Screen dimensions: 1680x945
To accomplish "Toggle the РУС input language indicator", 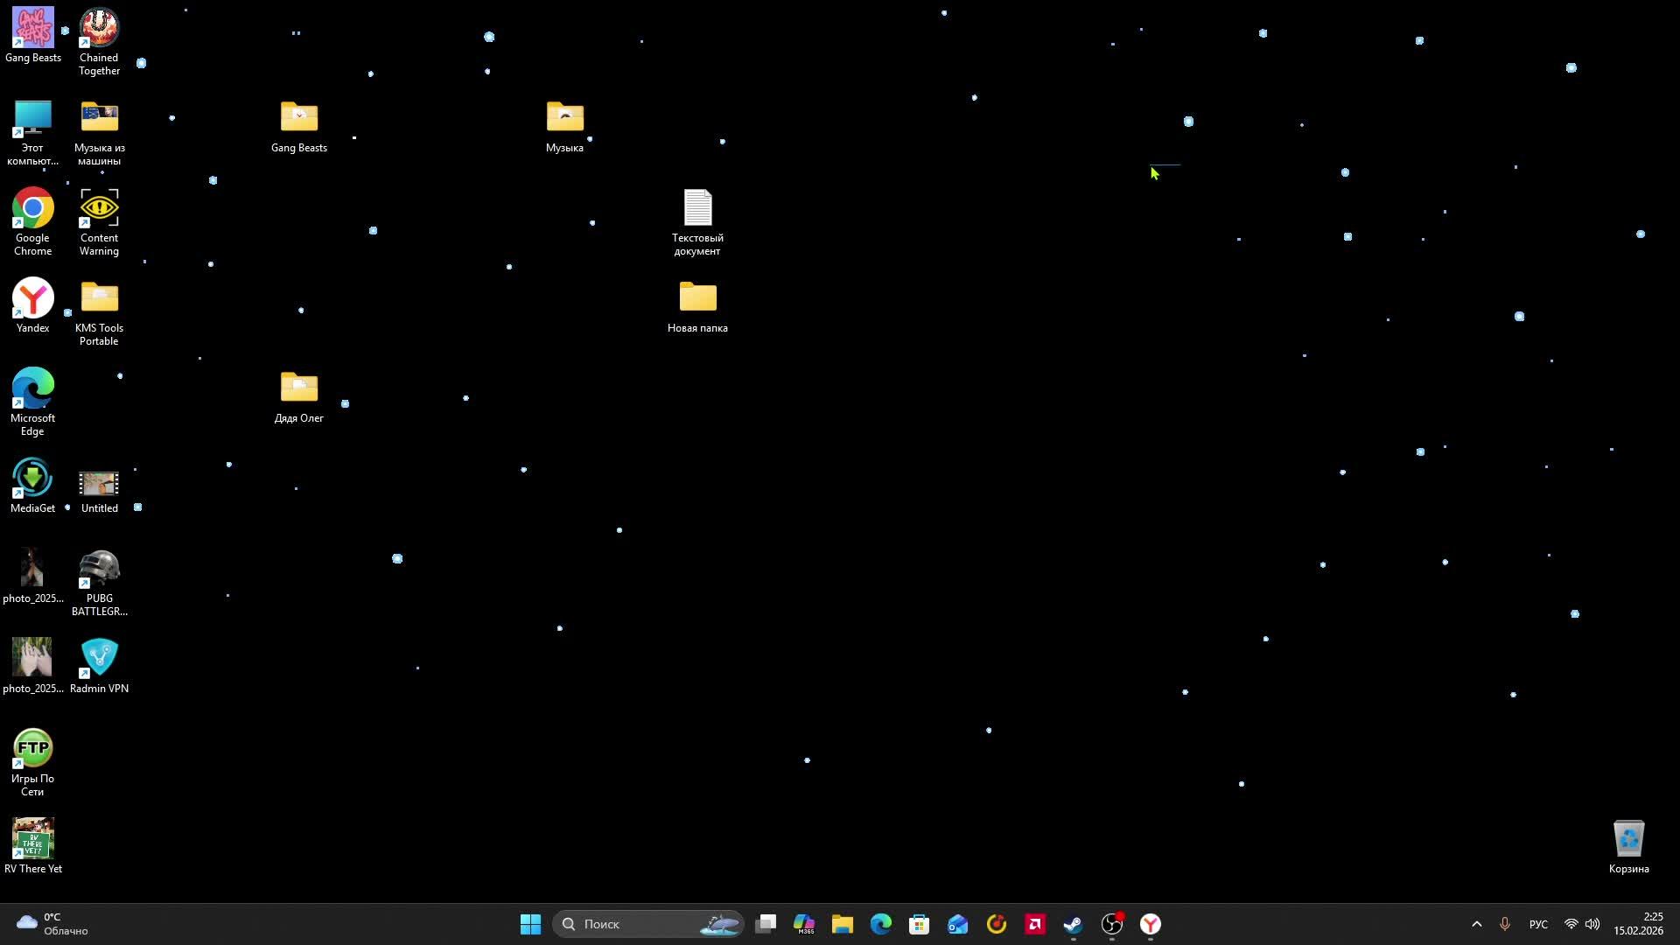I will (1538, 925).
